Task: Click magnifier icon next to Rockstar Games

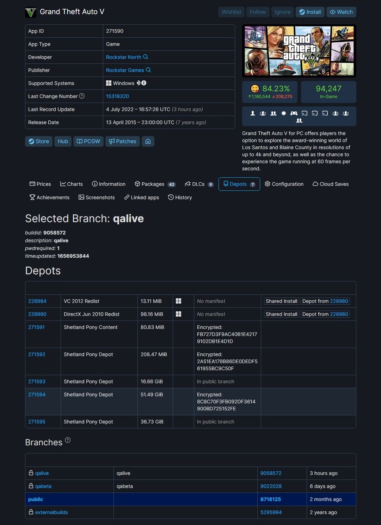Action: coord(148,70)
